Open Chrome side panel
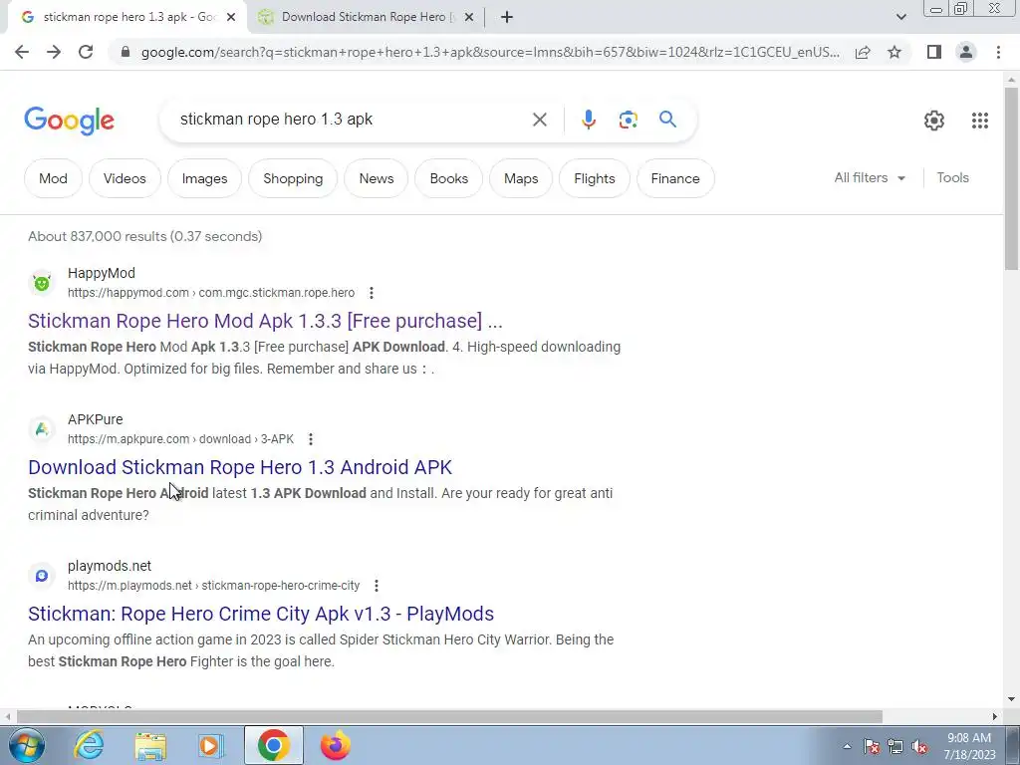 click(x=934, y=52)
